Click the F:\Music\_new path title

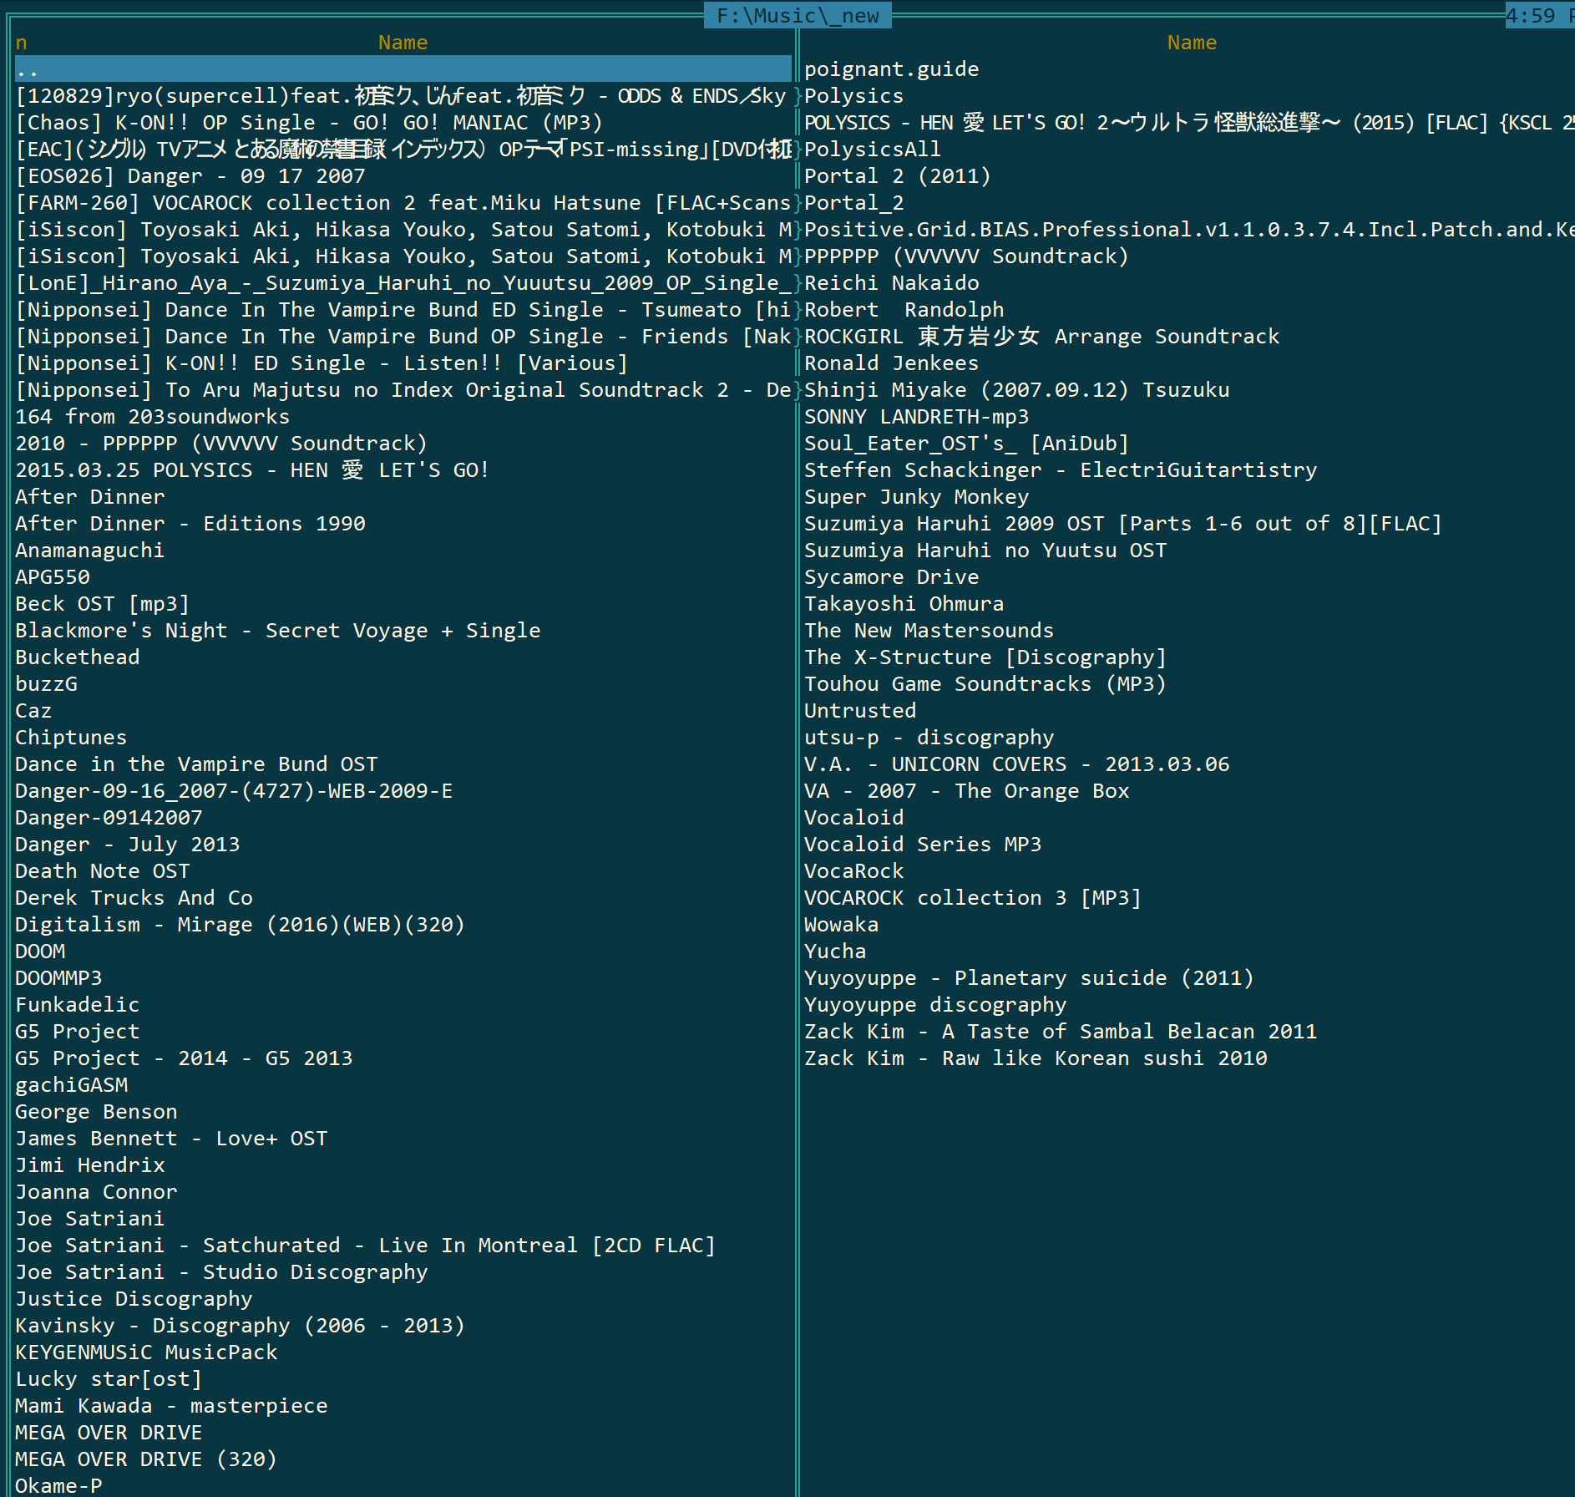[798, 15]
